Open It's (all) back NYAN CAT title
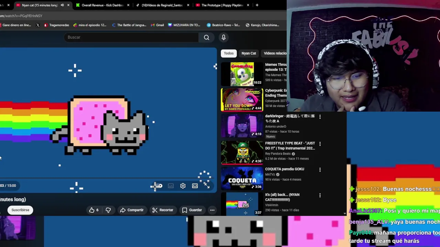Viewport: 440px width, 247px height. [x=282, y=197]
